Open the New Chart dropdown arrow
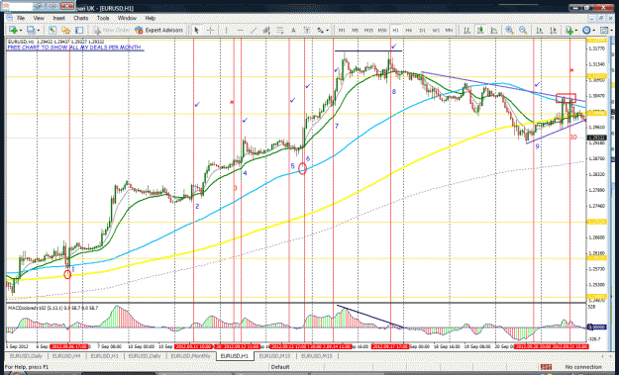 click(21, 30)
